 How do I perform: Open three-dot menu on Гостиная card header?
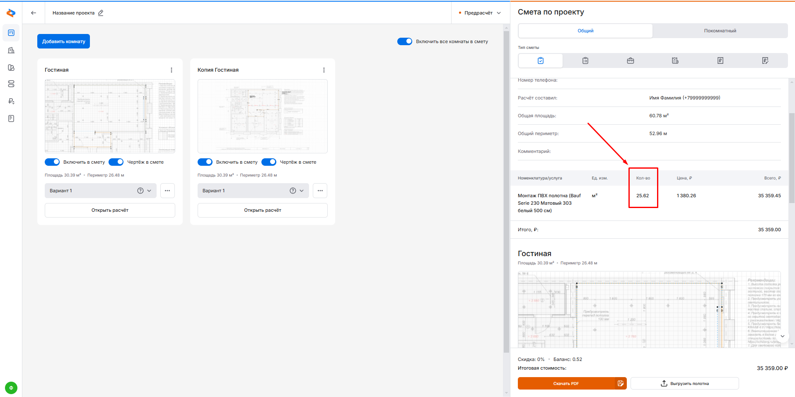[172, 70]
